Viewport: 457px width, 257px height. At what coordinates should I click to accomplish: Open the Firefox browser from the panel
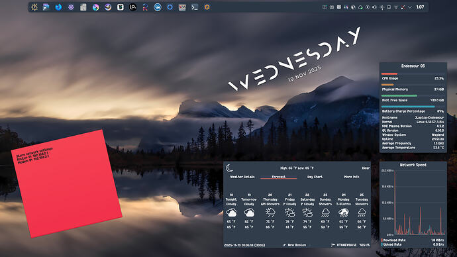pyautogui.click(x=58, y=7)
